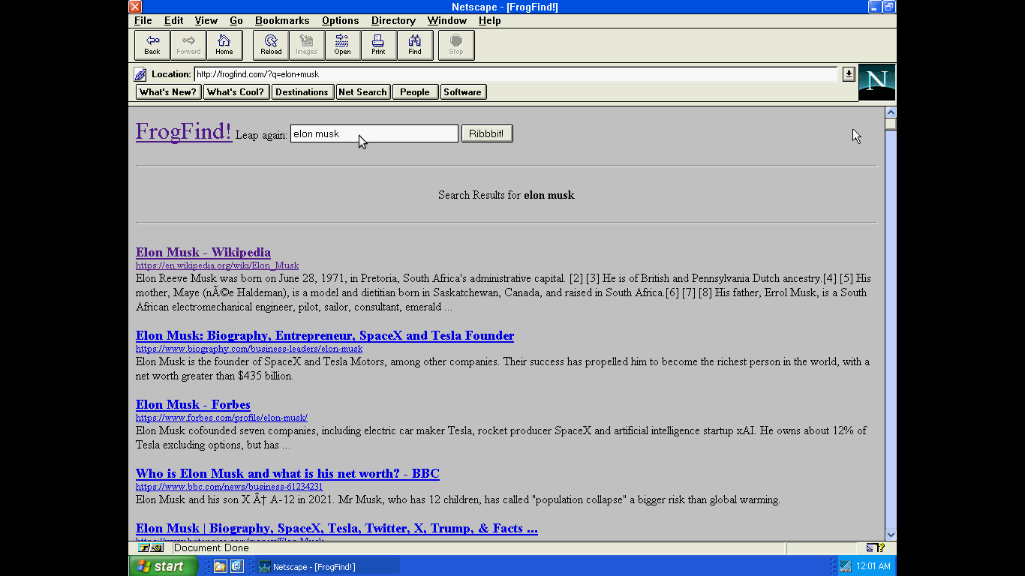Click the vertical scrollbar down arrow

point(891,535)
